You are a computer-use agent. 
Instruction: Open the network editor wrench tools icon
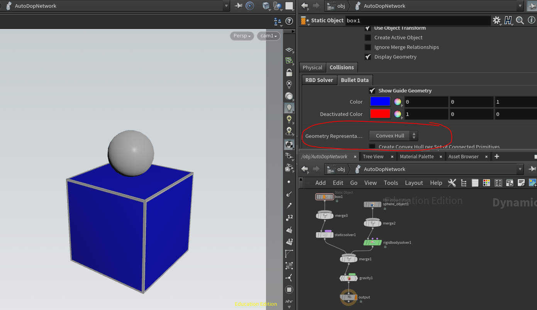click(x=452, y=183)
